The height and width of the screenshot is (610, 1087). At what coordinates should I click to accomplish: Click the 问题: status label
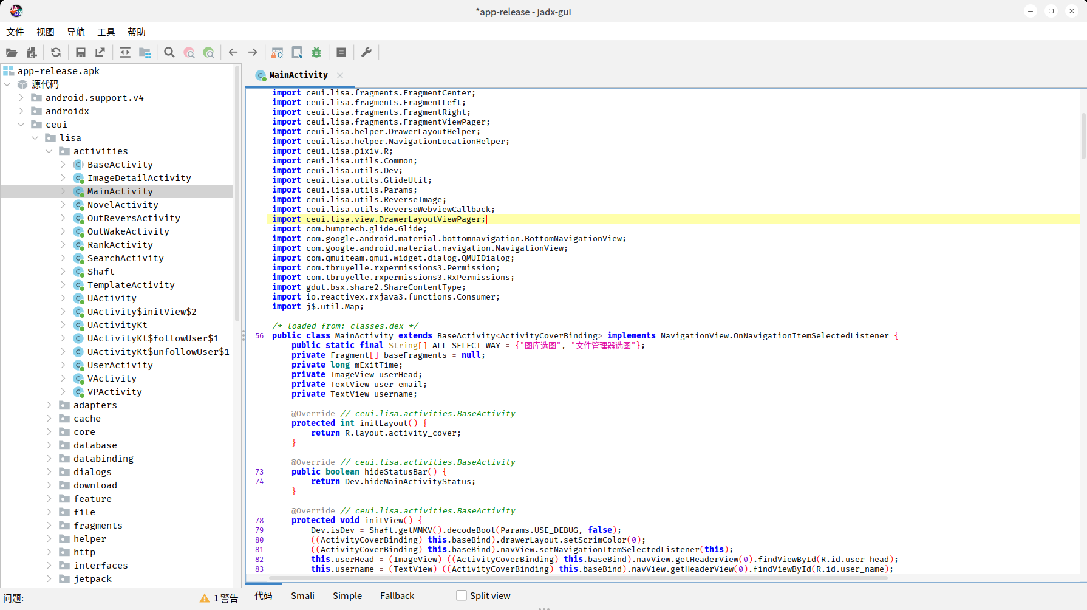click(x=13, y=598)
